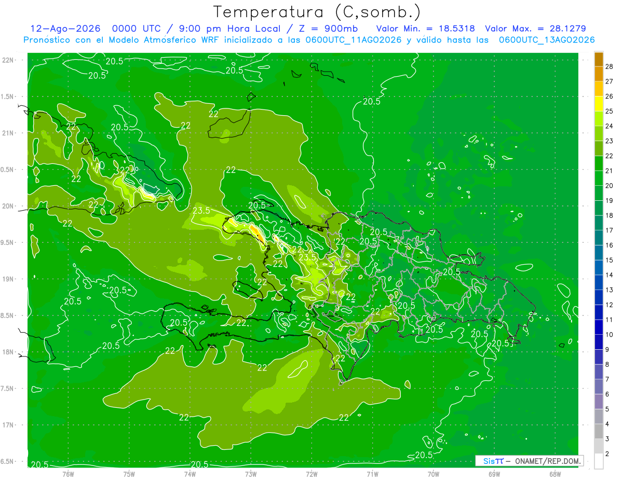Select the valid-until time "0600UTC_13AGO2026"
Screen dimensions: 623x481
(x=547, y=40)
